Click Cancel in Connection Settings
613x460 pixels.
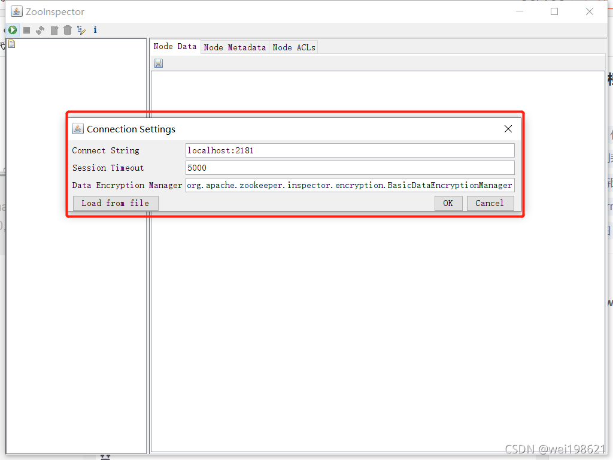[x=490, y=203]
